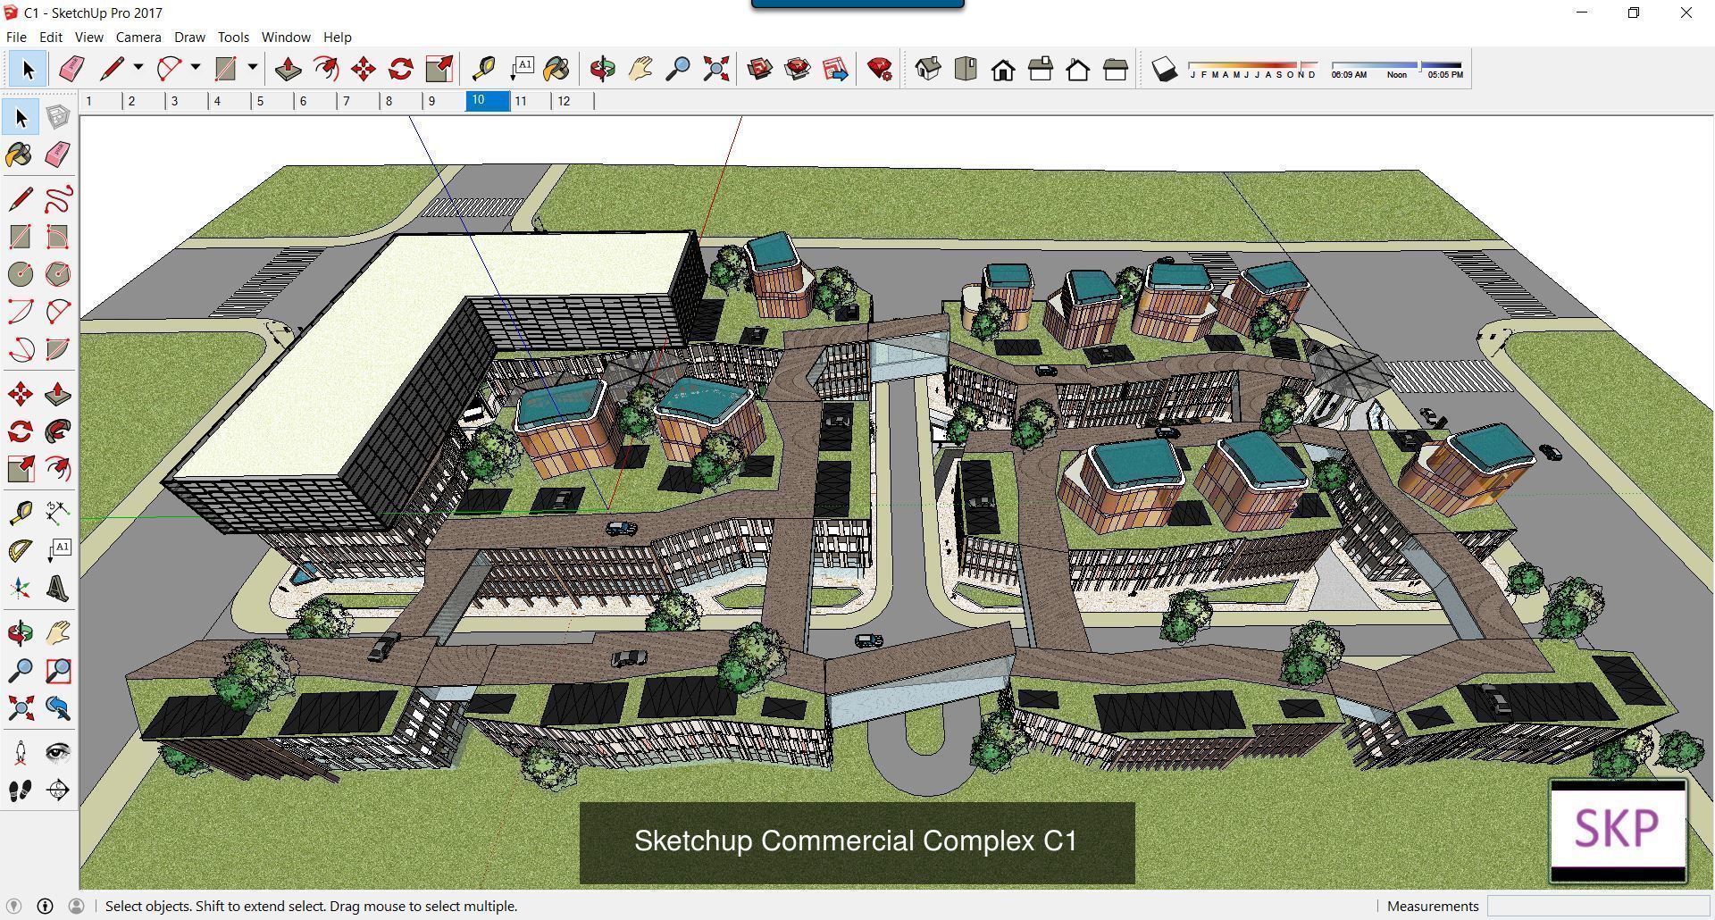Open the Camera menu
This screenshot has width=1715, height=920.
click(138, 37)
